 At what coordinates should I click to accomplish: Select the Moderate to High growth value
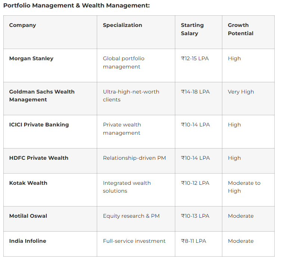click(244, 187)
